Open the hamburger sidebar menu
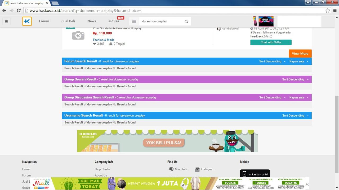The height and width of the screenshot is (190, 339). [6, 21]
